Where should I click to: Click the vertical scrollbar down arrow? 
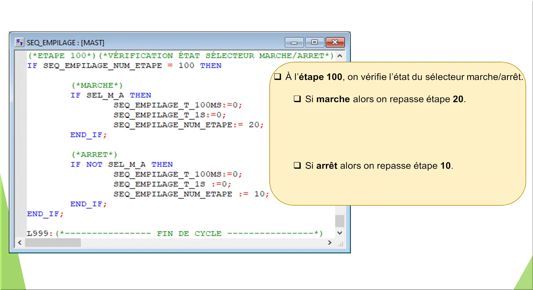pyautogui.click(x=340, y=233)
